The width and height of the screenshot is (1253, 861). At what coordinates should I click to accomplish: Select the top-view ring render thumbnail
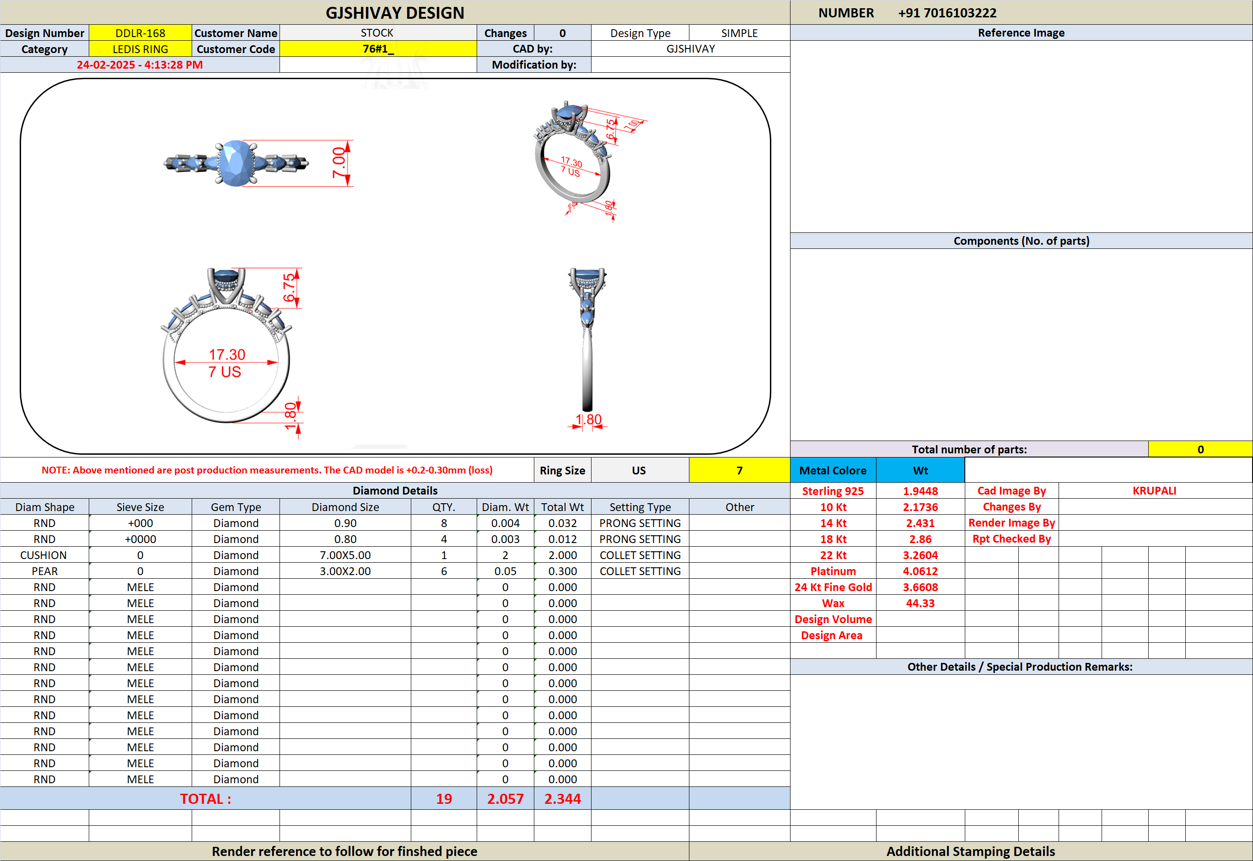click(236, 163)
